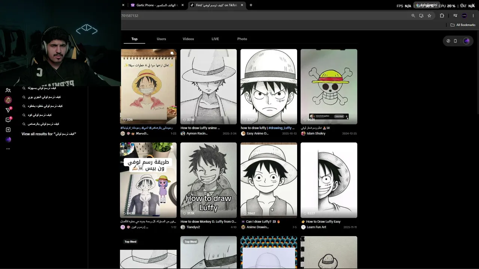The width and height of the screenshot is (479, 269).
Task: Select the suggestion 'كيف ترسم لوفي كود'
Action: tap(40, 115)
